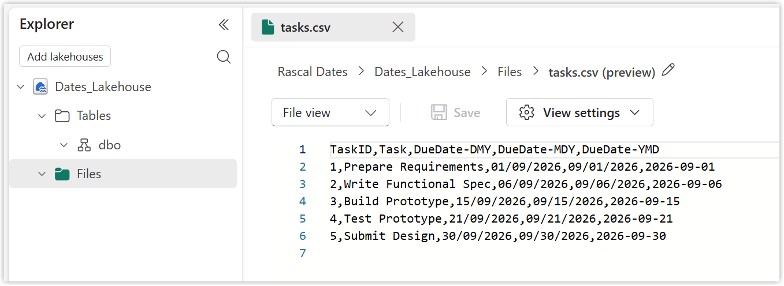This screenshot has height=286, width=784.
Task: Click line number 1 in the gutter
Action: click(x=303, y=150)
